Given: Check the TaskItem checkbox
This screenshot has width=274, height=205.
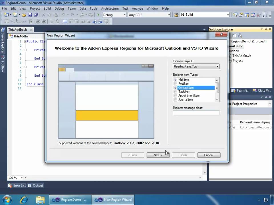Looking at the screenshot, I should pyautogui.click(x=175, y=91).
